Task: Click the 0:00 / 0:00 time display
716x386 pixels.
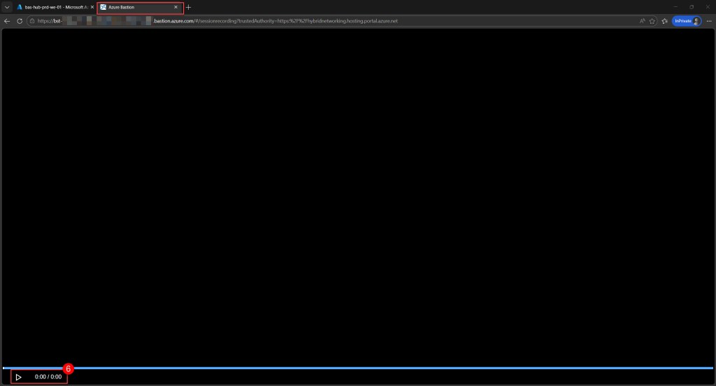Action: tap(48, 377)
